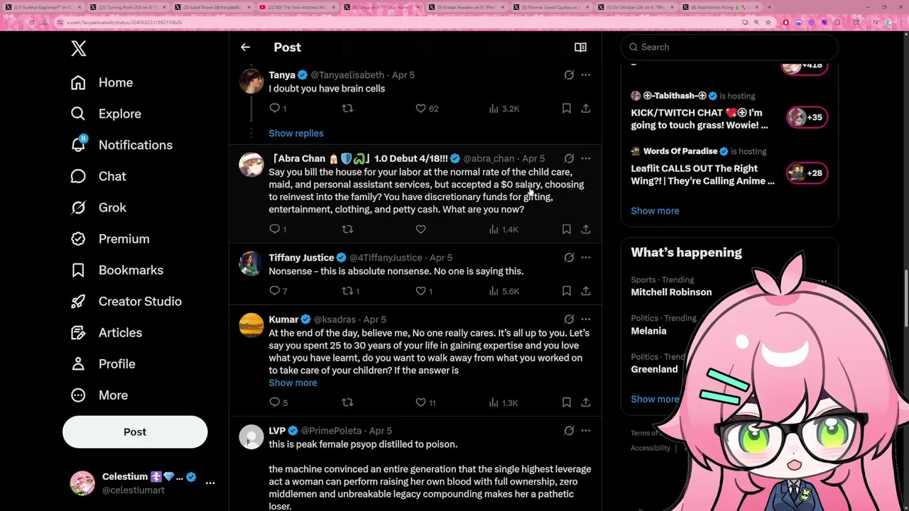
Task: View analytics of Tanya's post showing 3.2K
Action: pos(504,109)
